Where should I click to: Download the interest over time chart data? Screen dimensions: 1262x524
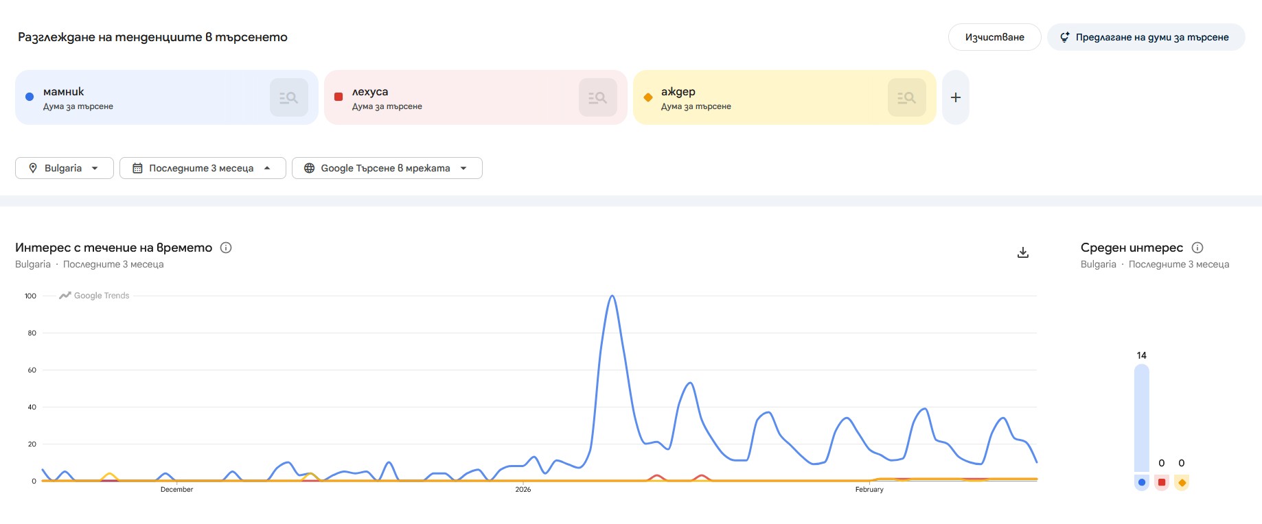coord(1022,252)
